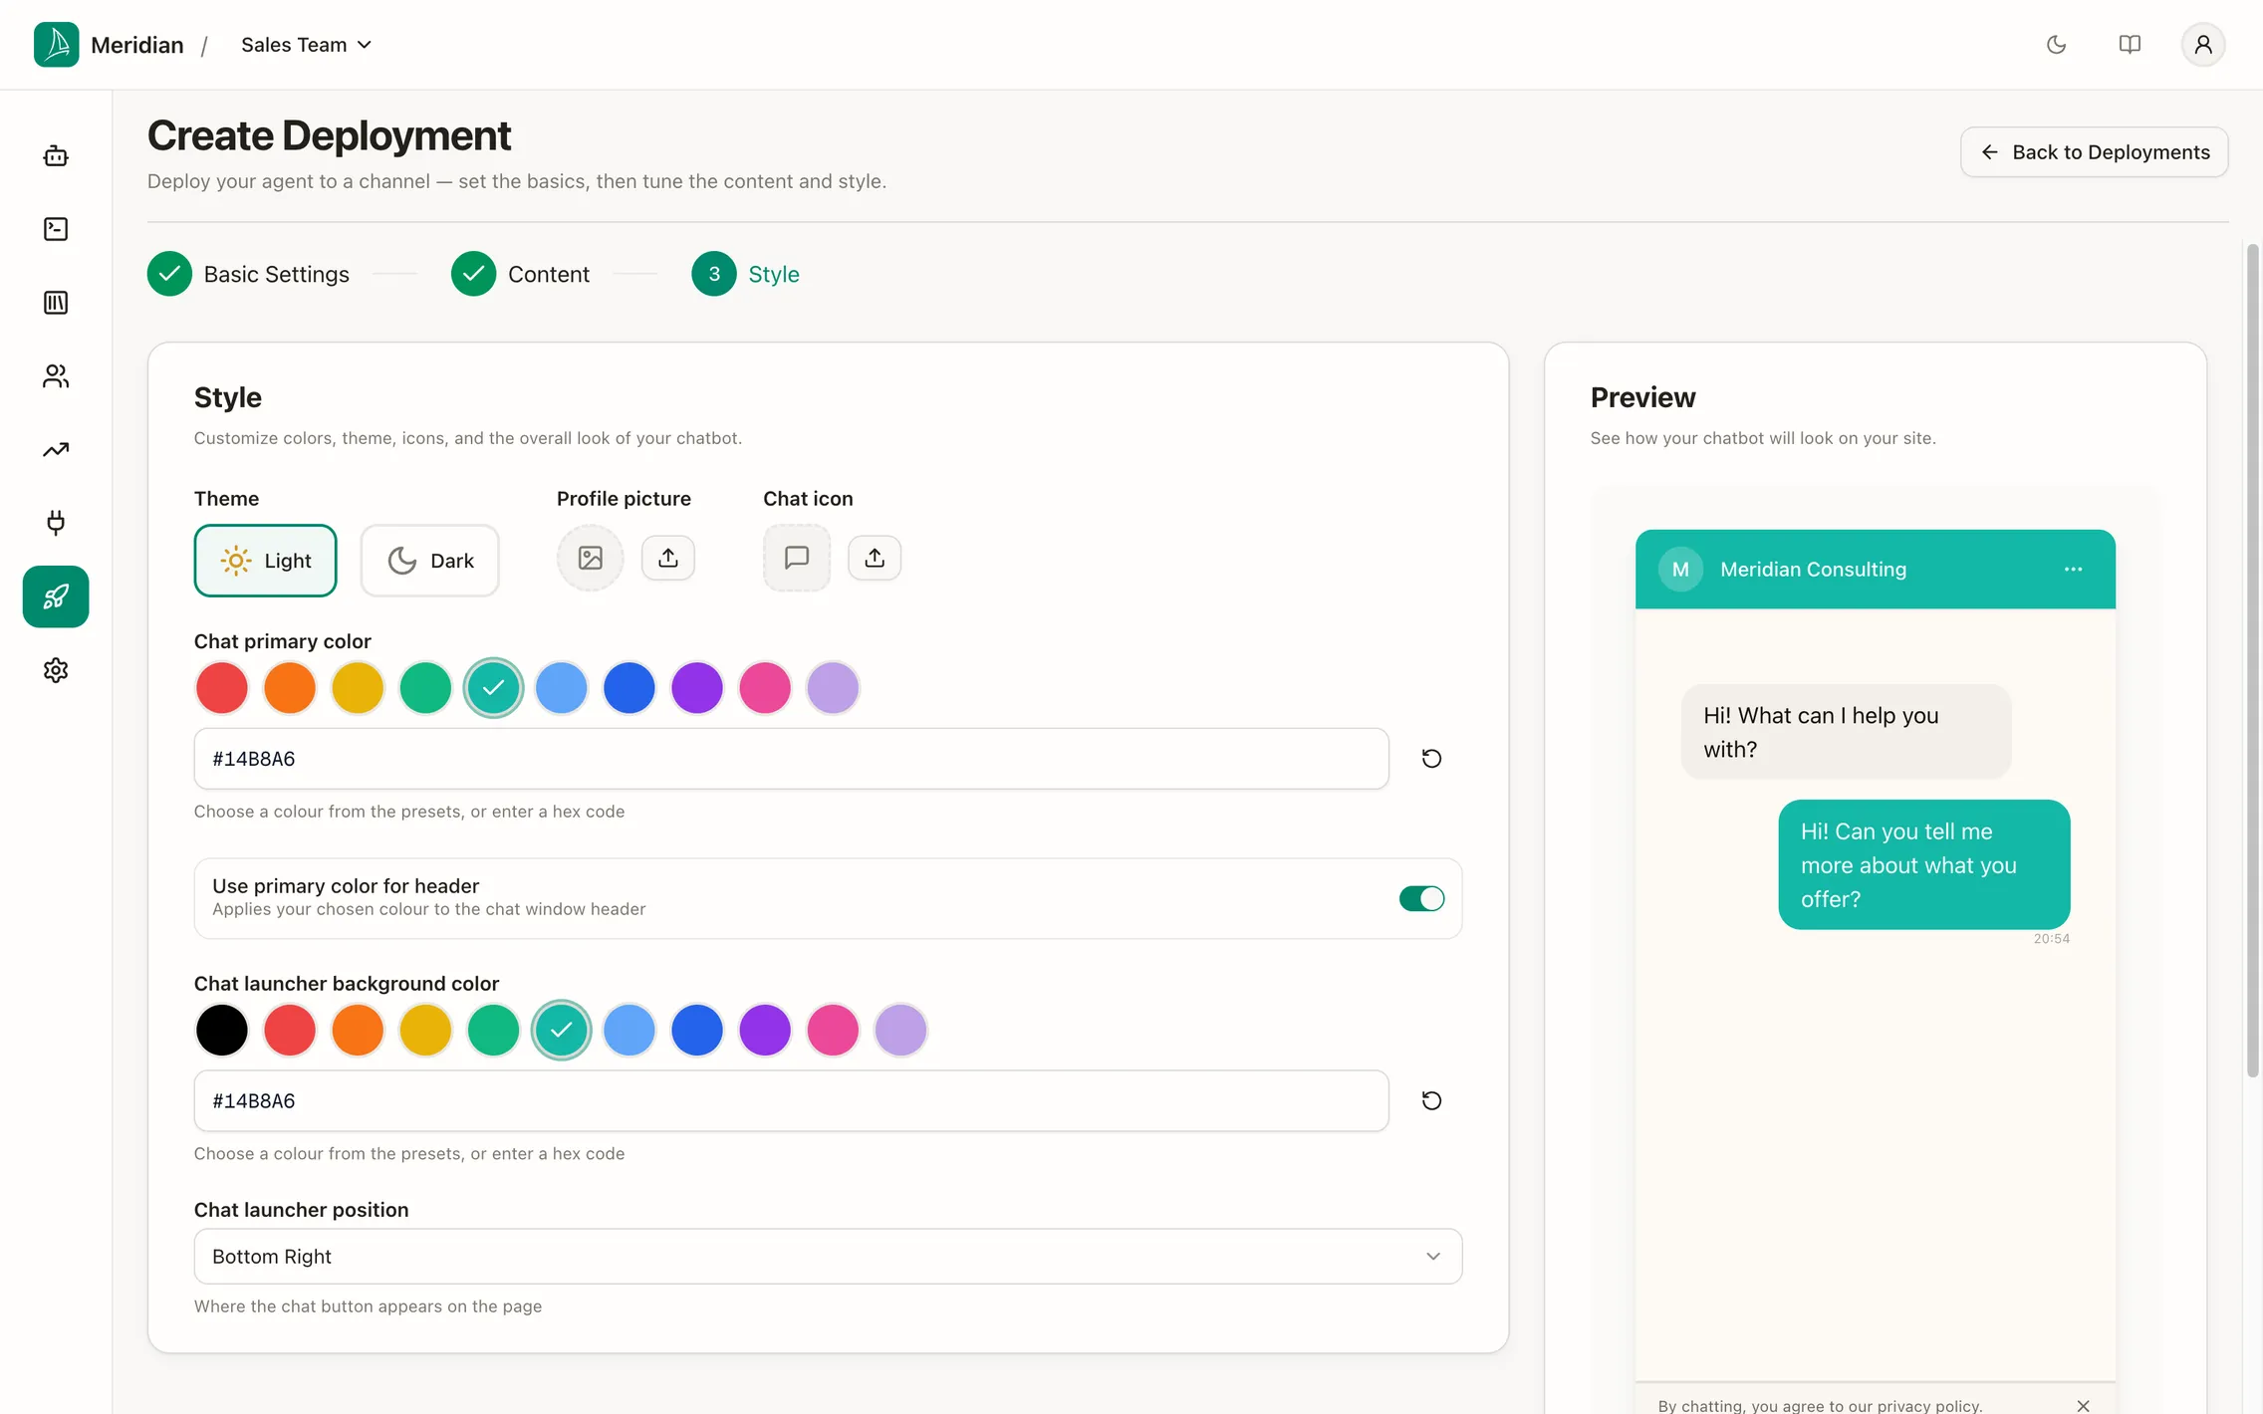Pick orange launcher background color
The image size is (2263, 1414).
pyautogui.click(x=358, y=1030)
